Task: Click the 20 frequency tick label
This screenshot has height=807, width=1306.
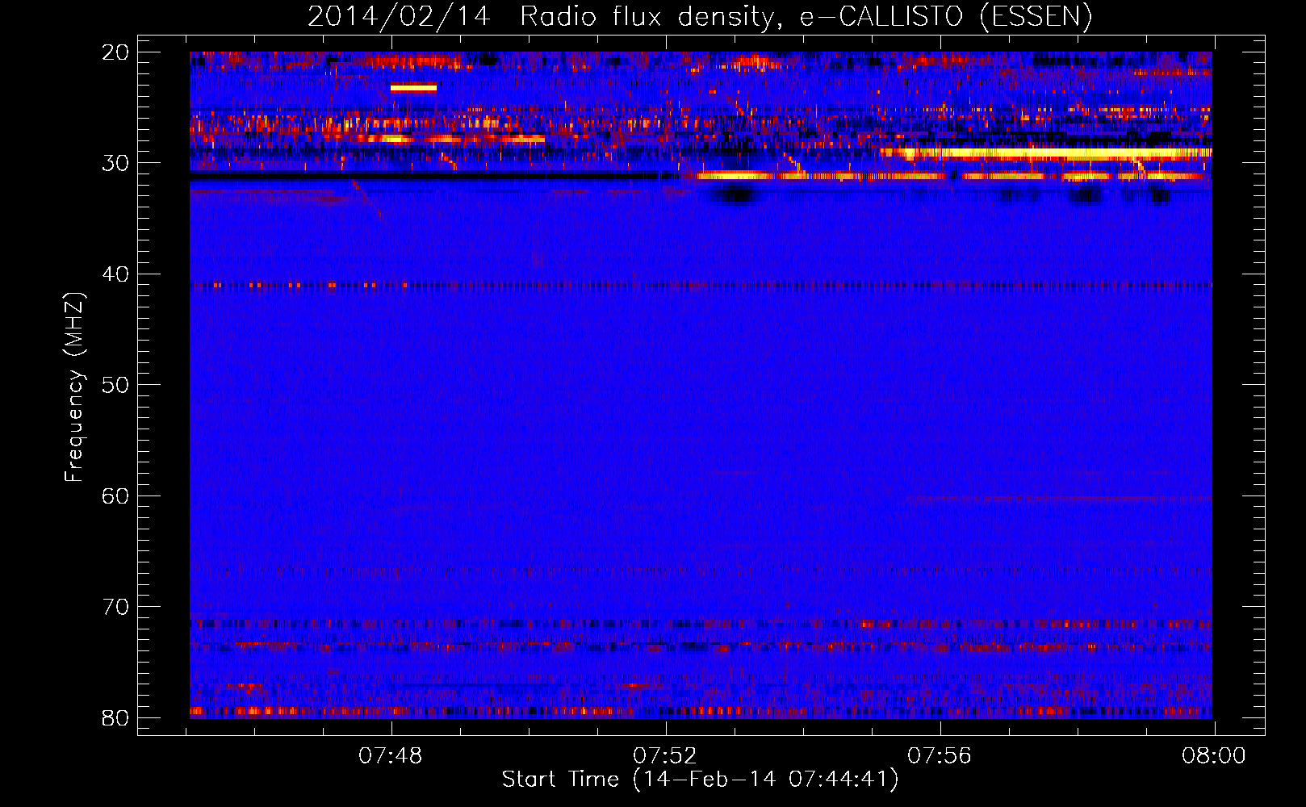Action: click(115, 52)
